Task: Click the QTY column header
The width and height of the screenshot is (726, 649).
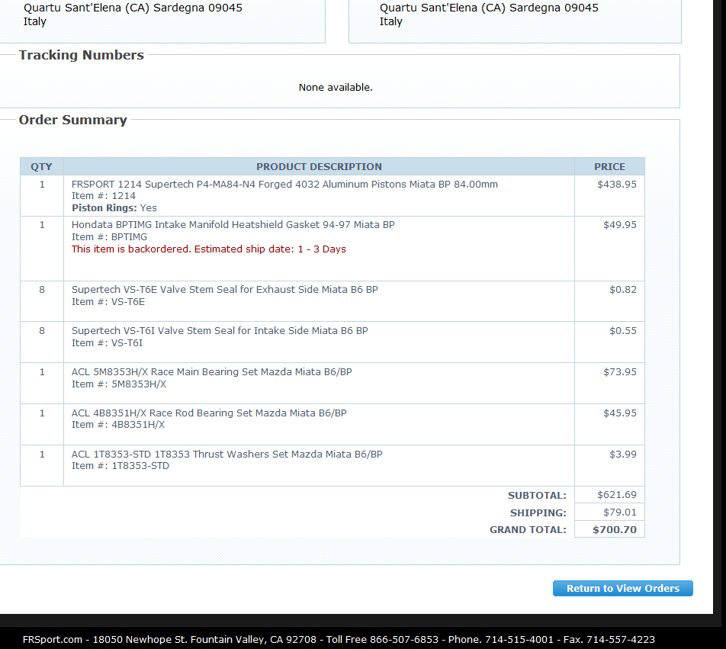Action: [x=42, y=167]
